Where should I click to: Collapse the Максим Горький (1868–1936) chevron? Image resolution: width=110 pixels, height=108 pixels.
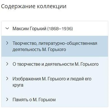tap(7, 28)
